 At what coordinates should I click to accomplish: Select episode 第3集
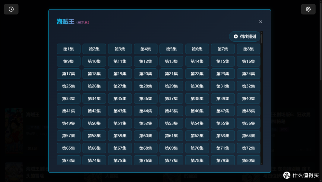120,49
